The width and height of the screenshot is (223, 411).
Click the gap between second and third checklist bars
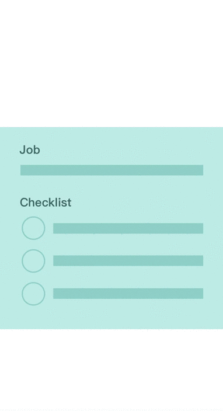point(128,277)
